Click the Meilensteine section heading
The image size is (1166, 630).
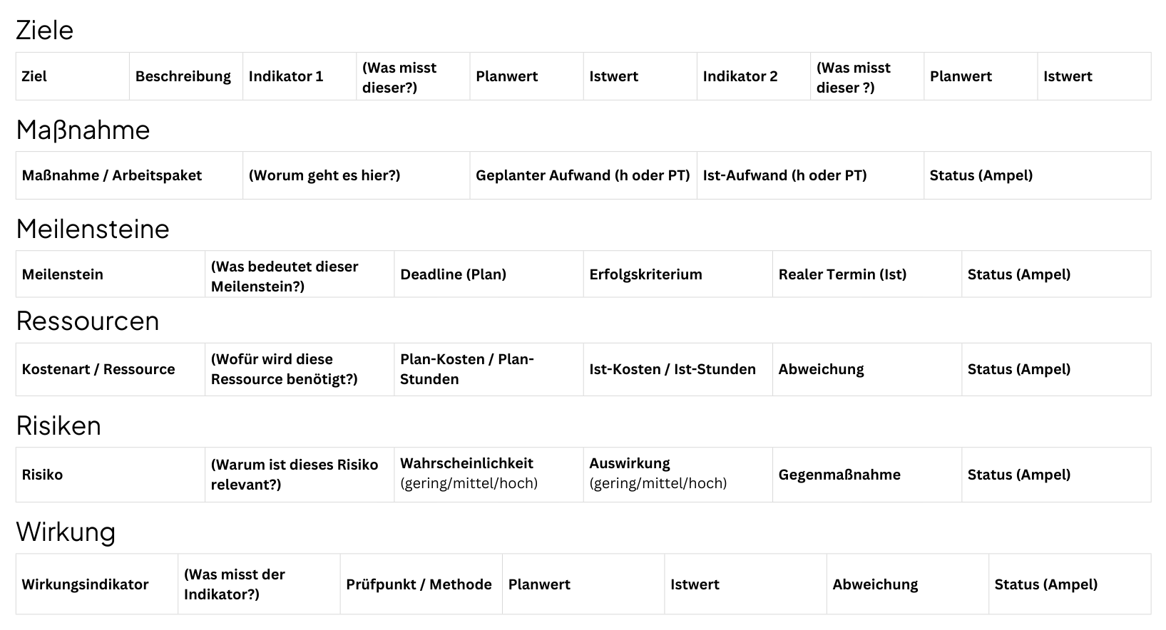click(x=93, y=229)
